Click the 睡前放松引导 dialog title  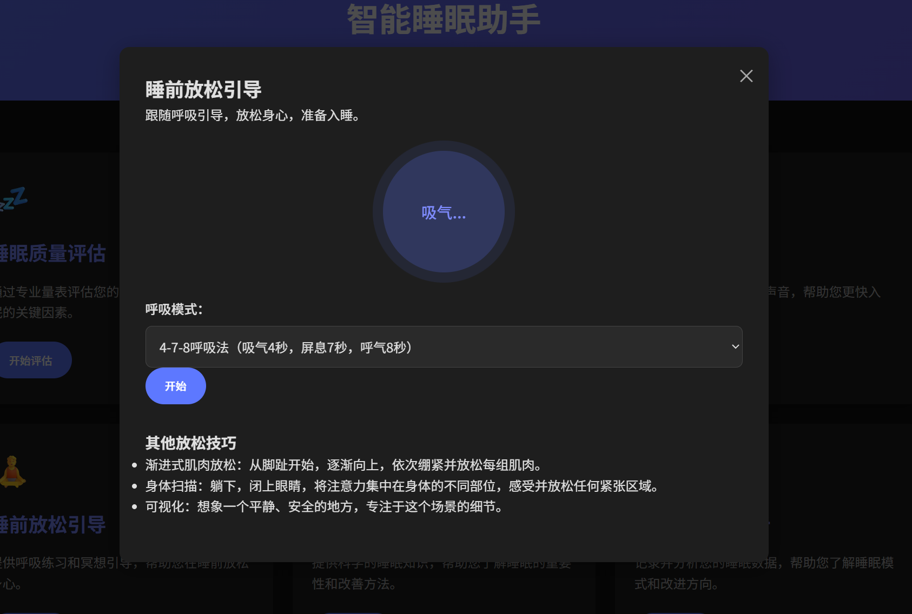click(x=203, y=89)
